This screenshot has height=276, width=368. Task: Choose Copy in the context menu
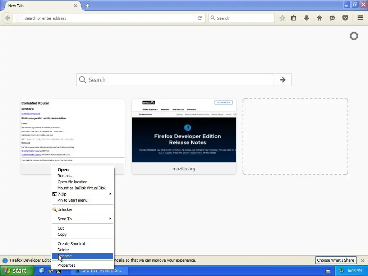pyautogui.click(x=82, y=234)
